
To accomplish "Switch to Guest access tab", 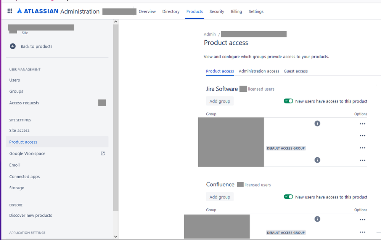I will 296,71.
